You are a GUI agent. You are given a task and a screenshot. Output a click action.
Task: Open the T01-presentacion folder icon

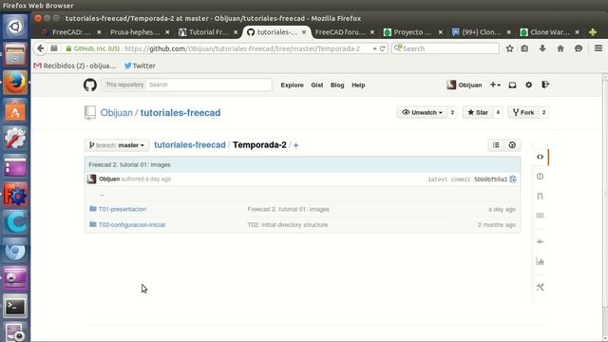click(93, 209)
